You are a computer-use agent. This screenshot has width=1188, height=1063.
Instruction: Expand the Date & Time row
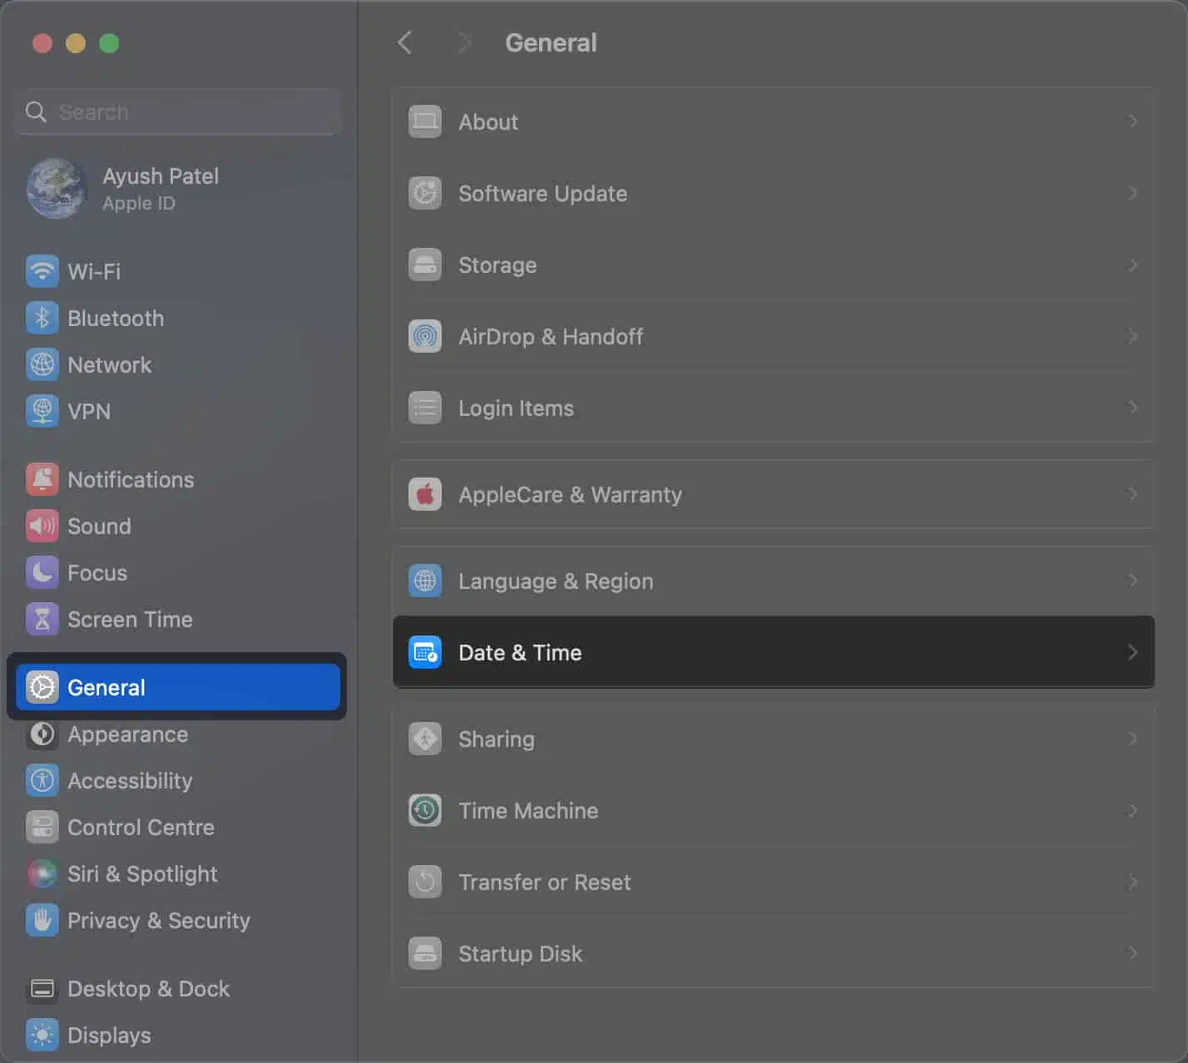point(772,652)
